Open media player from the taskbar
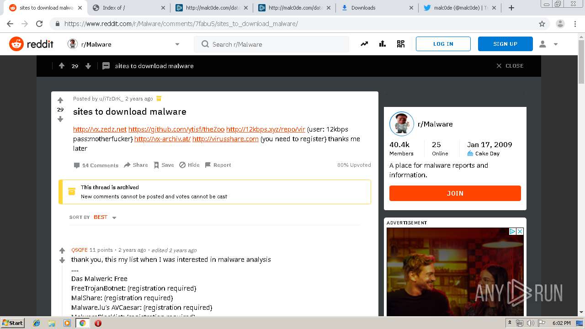The image size is (585, 329). coord(67,323)
